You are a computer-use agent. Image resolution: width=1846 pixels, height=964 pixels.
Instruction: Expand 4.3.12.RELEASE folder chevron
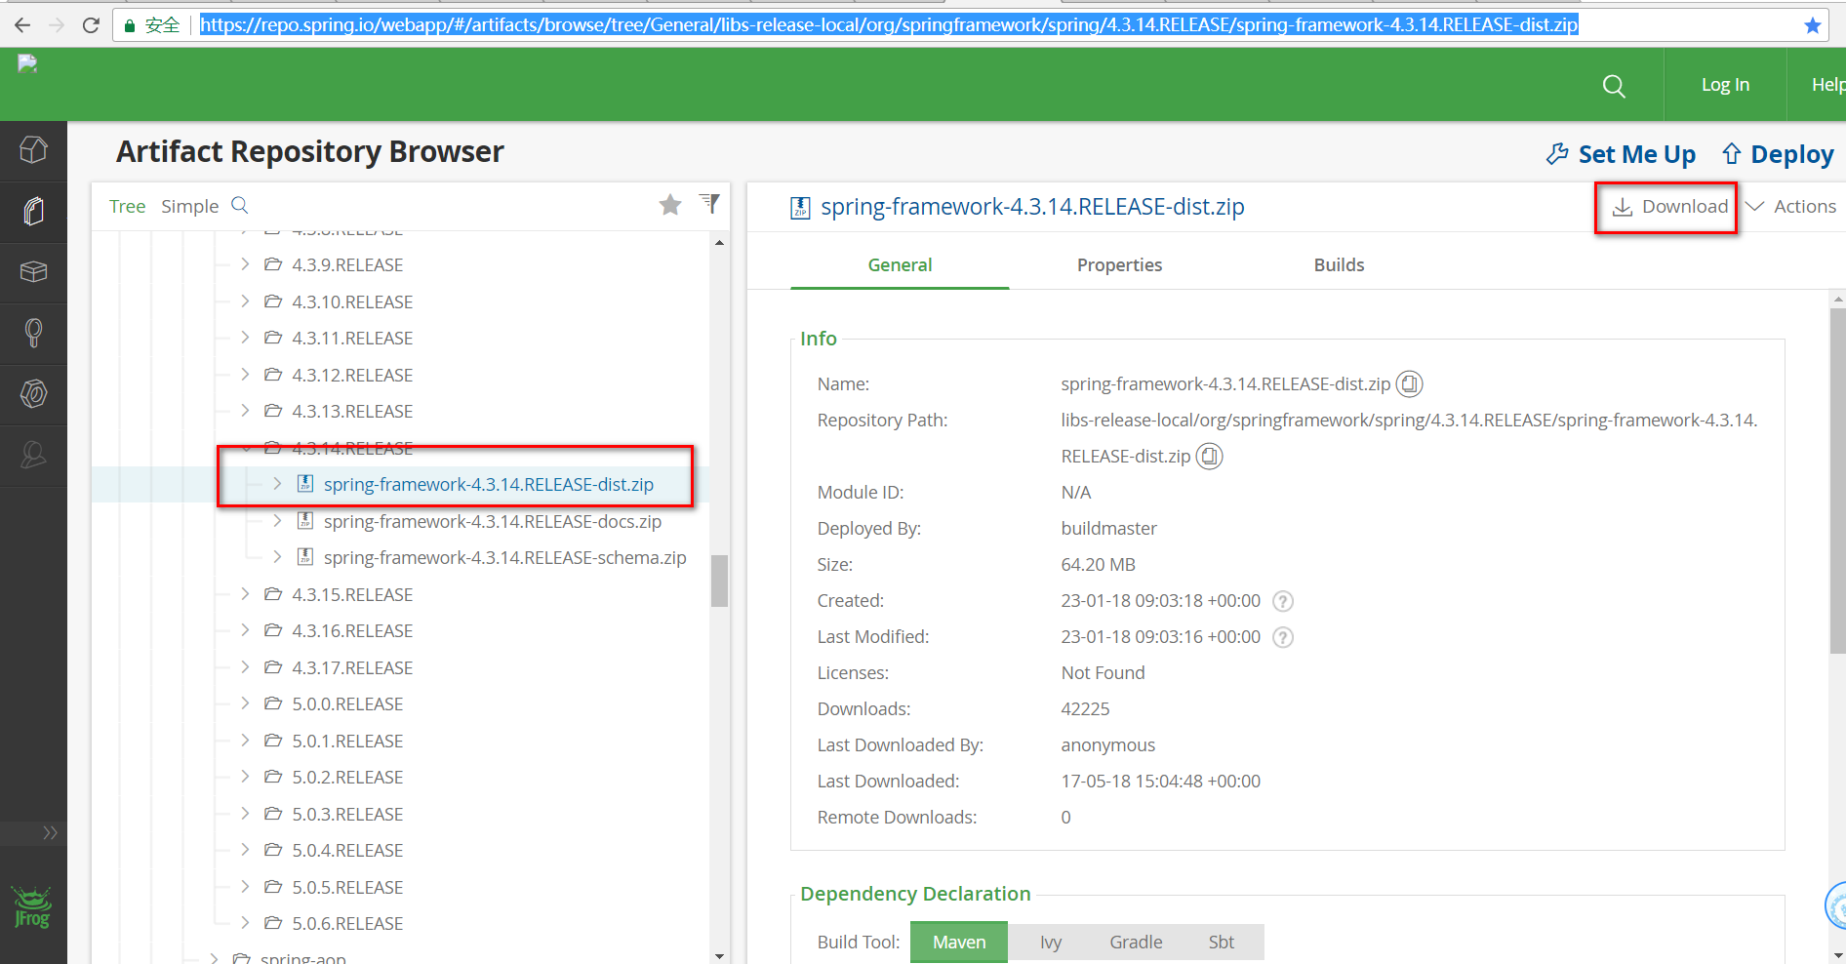point(245,375)
